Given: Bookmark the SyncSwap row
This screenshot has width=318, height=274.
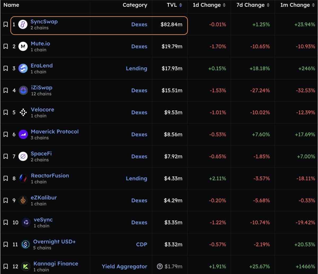Looking at the screenshot, I should tap(6, 25).
